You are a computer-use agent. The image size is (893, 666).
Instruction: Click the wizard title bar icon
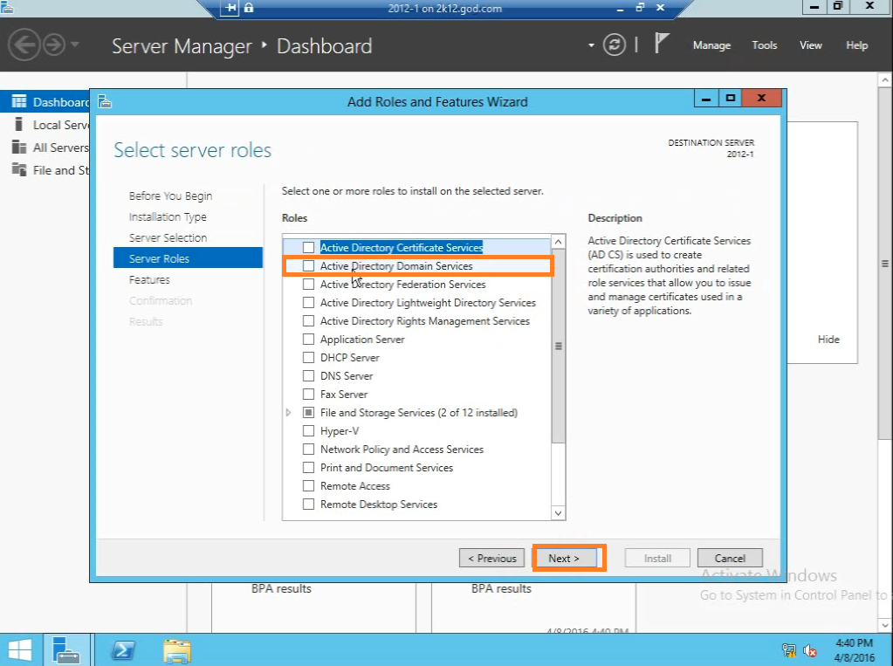pyautogui.click(x=105, y=102)
